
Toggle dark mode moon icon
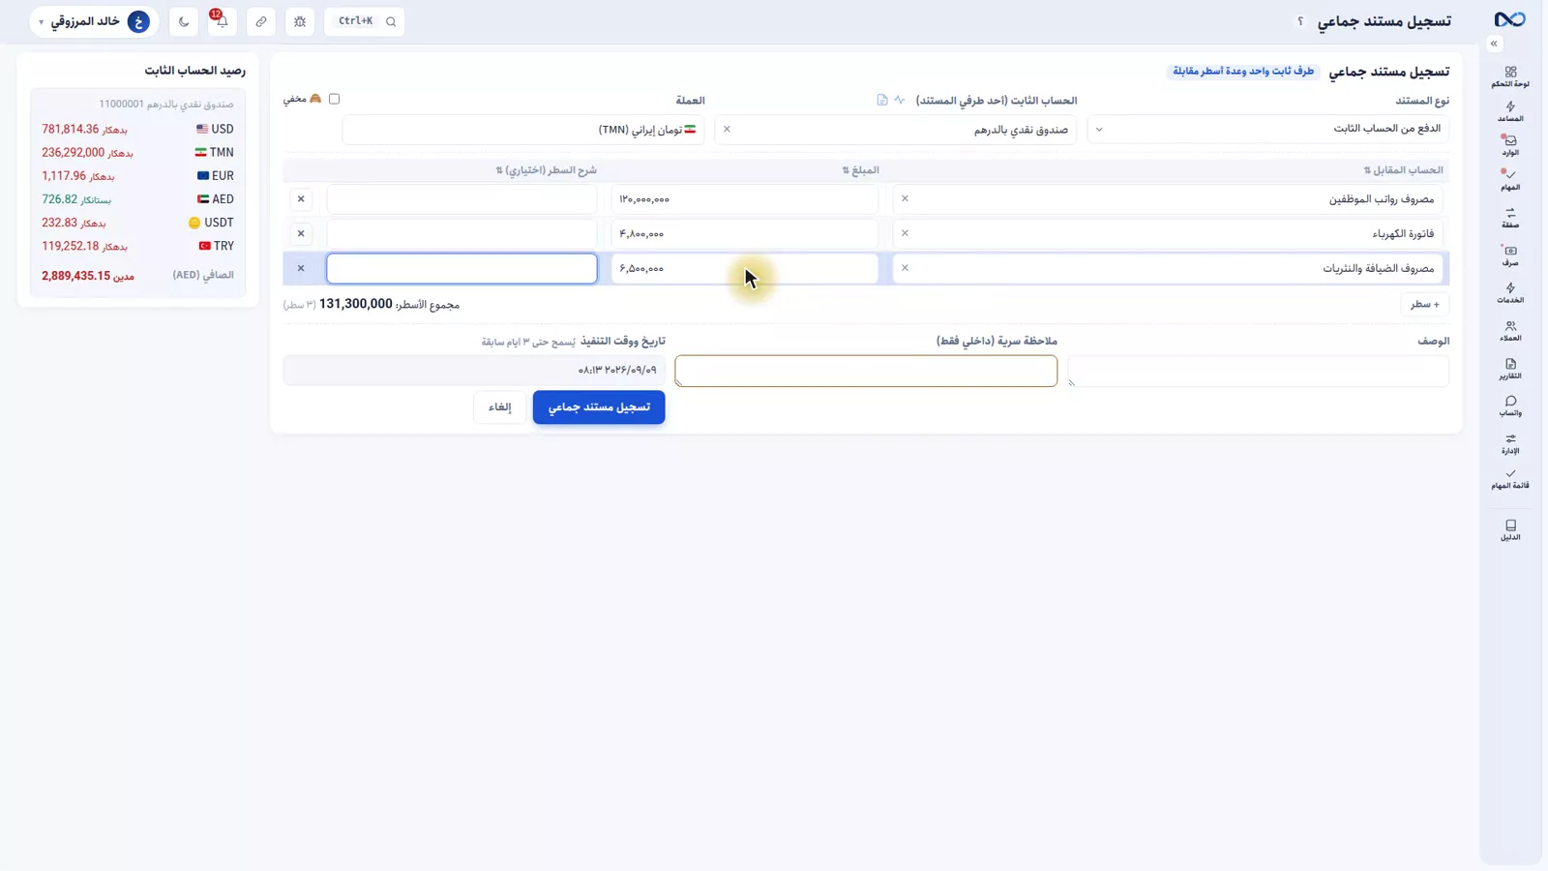(184, 21)
